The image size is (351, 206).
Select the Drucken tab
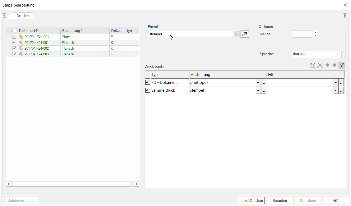click(x=23, y=16)
